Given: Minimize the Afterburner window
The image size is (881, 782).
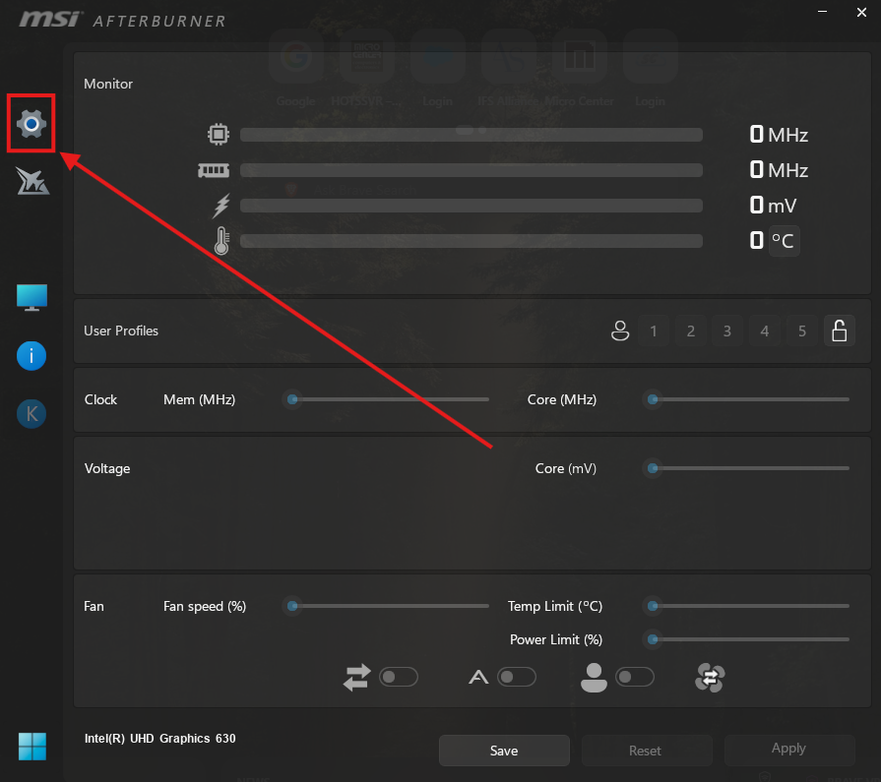Looking at the screenshot, I should click(x=822, y=11).
